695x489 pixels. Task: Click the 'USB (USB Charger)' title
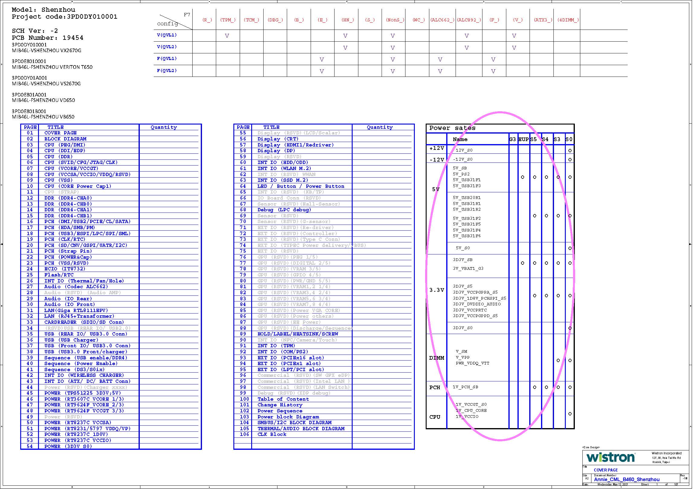(x=72, y=341)
